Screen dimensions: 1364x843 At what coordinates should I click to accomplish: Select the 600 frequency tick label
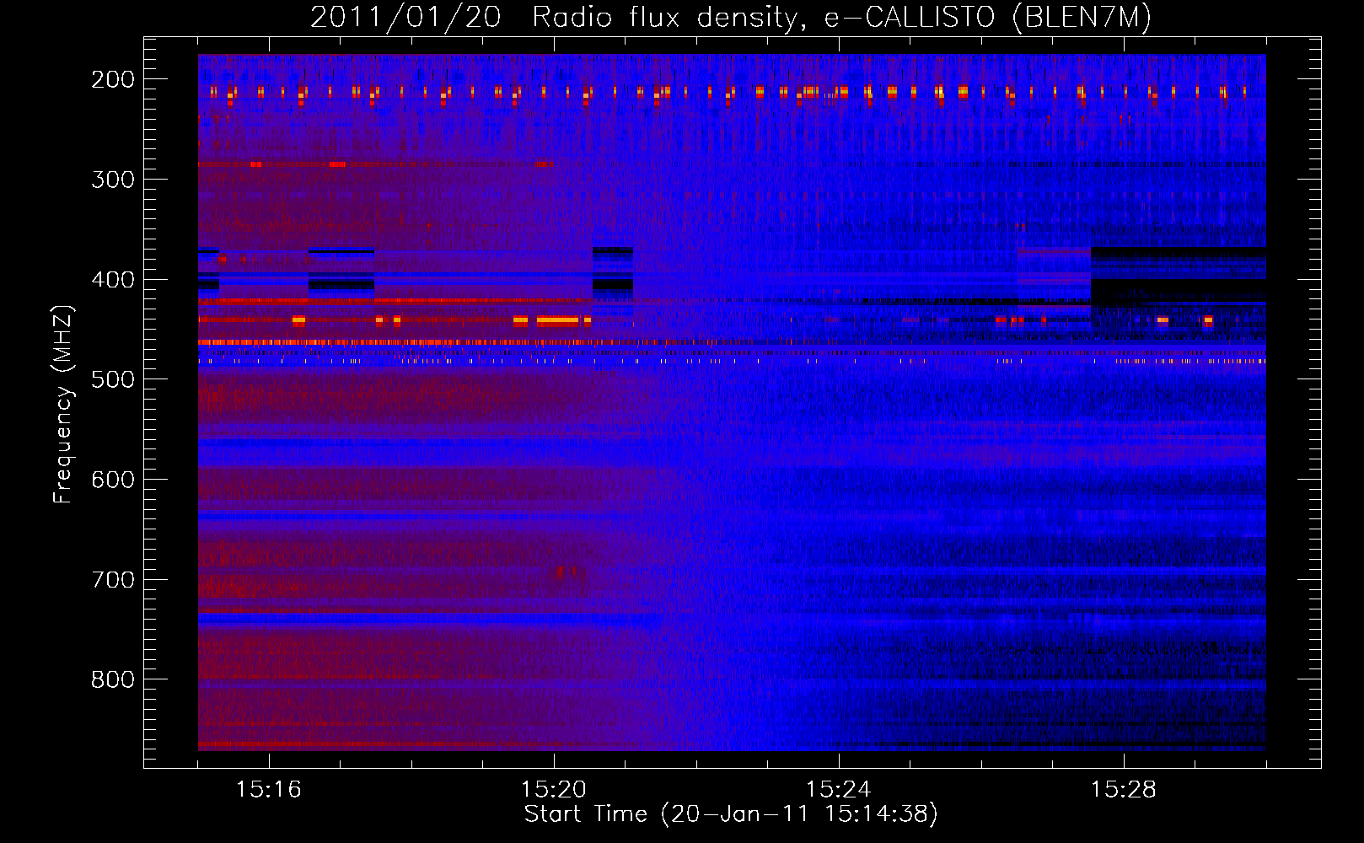tap(113, 481)
